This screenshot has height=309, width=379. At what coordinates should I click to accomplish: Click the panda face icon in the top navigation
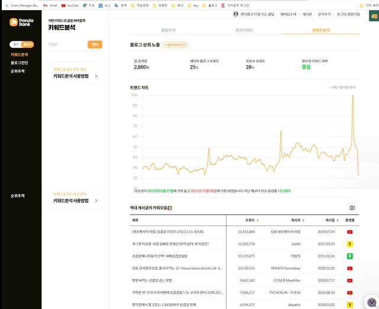(x=236, y=14)
